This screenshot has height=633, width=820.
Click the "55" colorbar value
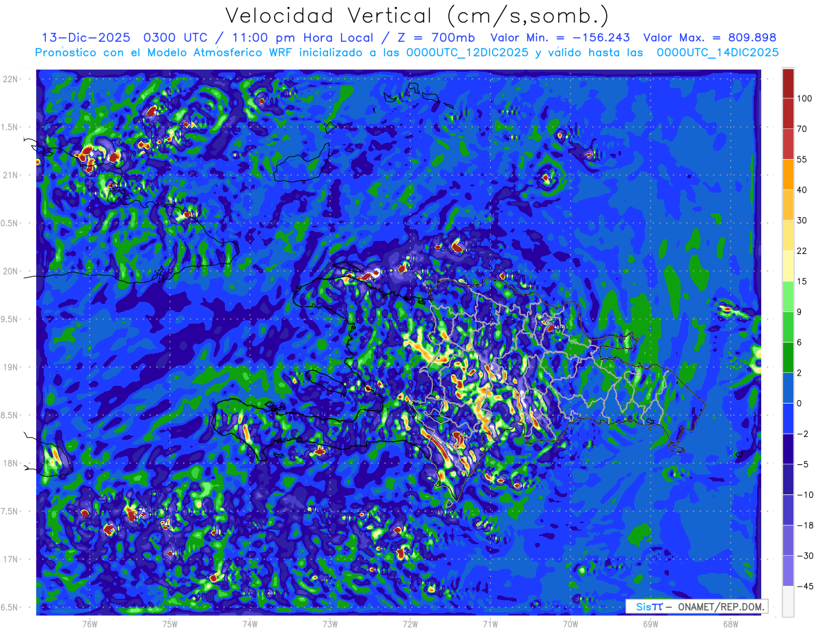[x=803, y=159]
